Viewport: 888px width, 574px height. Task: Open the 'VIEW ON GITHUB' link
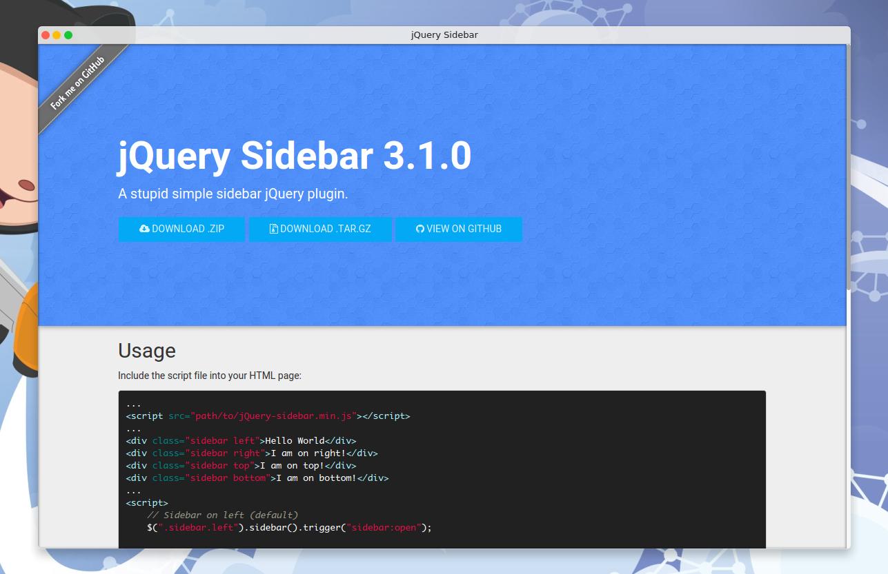(459, 229)
